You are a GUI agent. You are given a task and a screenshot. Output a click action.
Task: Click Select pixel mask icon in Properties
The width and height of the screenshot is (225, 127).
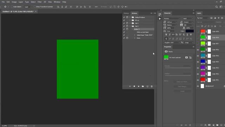[186, 58]
